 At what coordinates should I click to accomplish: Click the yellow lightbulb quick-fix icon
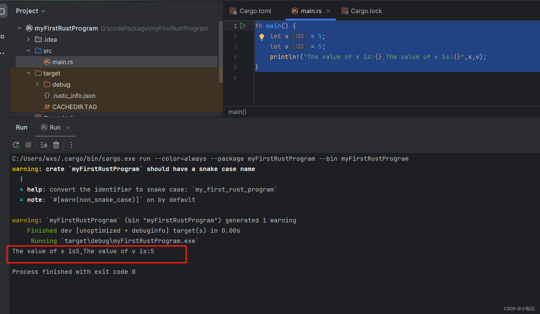(262, 37)
